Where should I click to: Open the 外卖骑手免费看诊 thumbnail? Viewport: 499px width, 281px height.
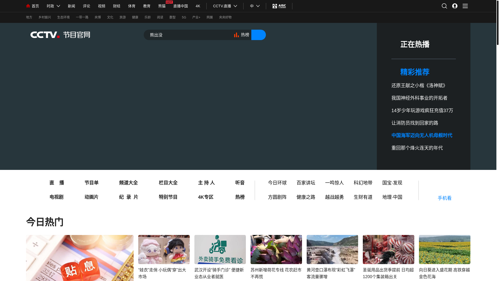point(220,250)
